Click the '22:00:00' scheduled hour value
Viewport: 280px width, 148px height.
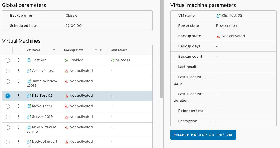pos(74,25)
